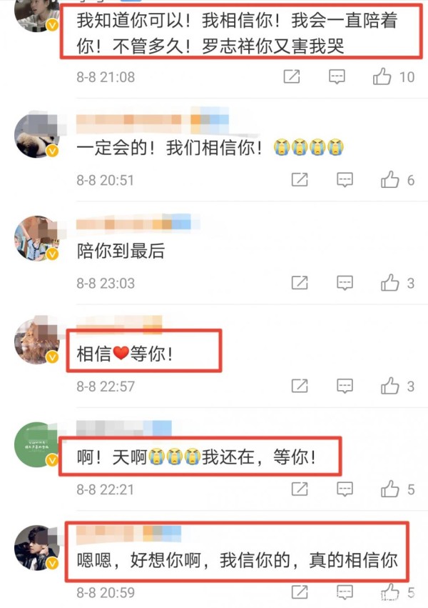Viewport: 428px width, 608px height.
Task: Open blurred username above '一定会的！'
Action: [152, 119]
